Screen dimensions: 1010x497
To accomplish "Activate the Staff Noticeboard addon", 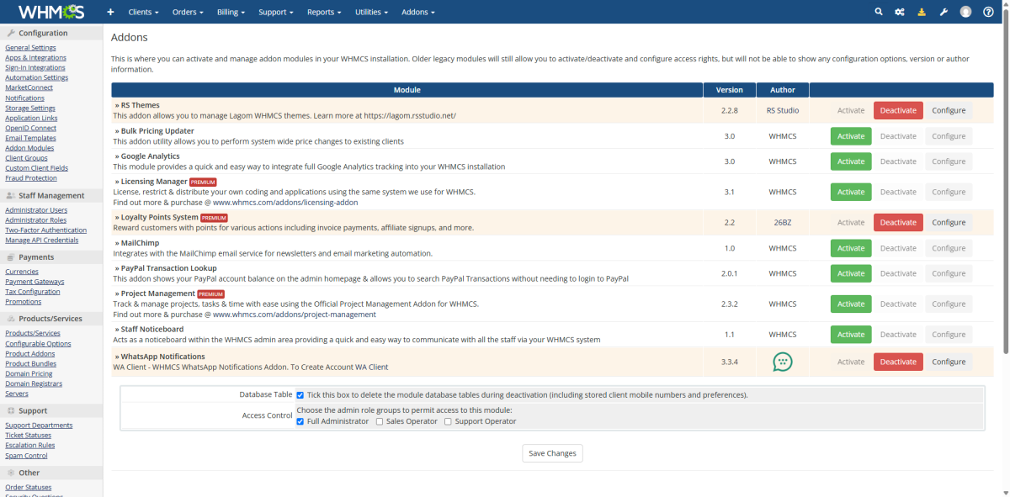I will [x=851, y=335].
